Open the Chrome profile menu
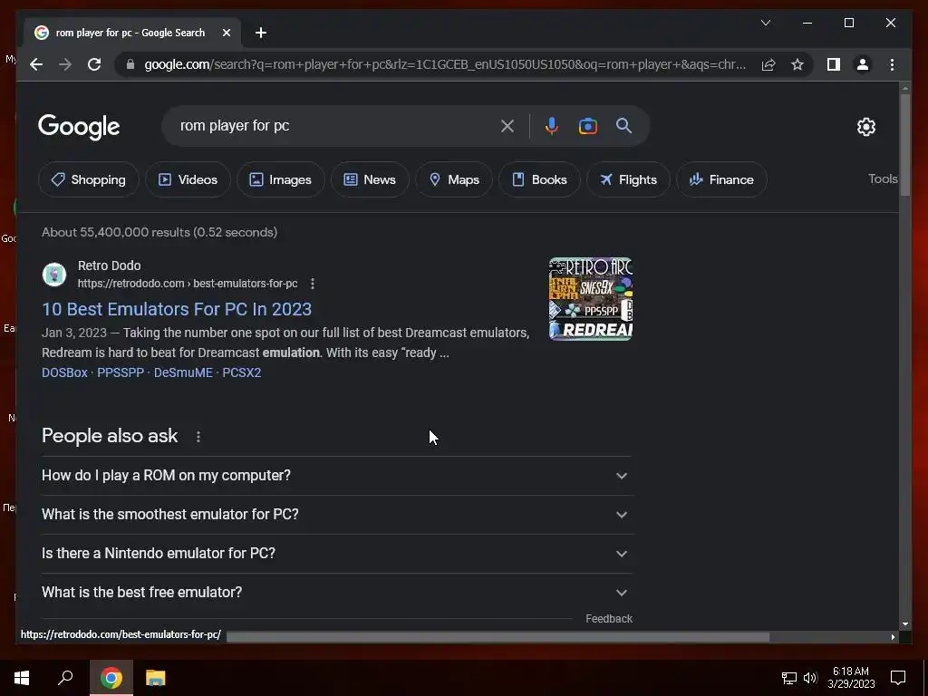 [x=863, y=64]
